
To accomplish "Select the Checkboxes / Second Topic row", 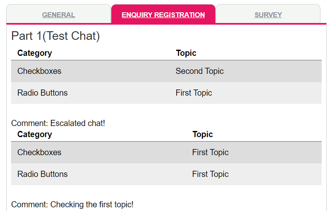I will pyautogui.click(x=123, y=71).
